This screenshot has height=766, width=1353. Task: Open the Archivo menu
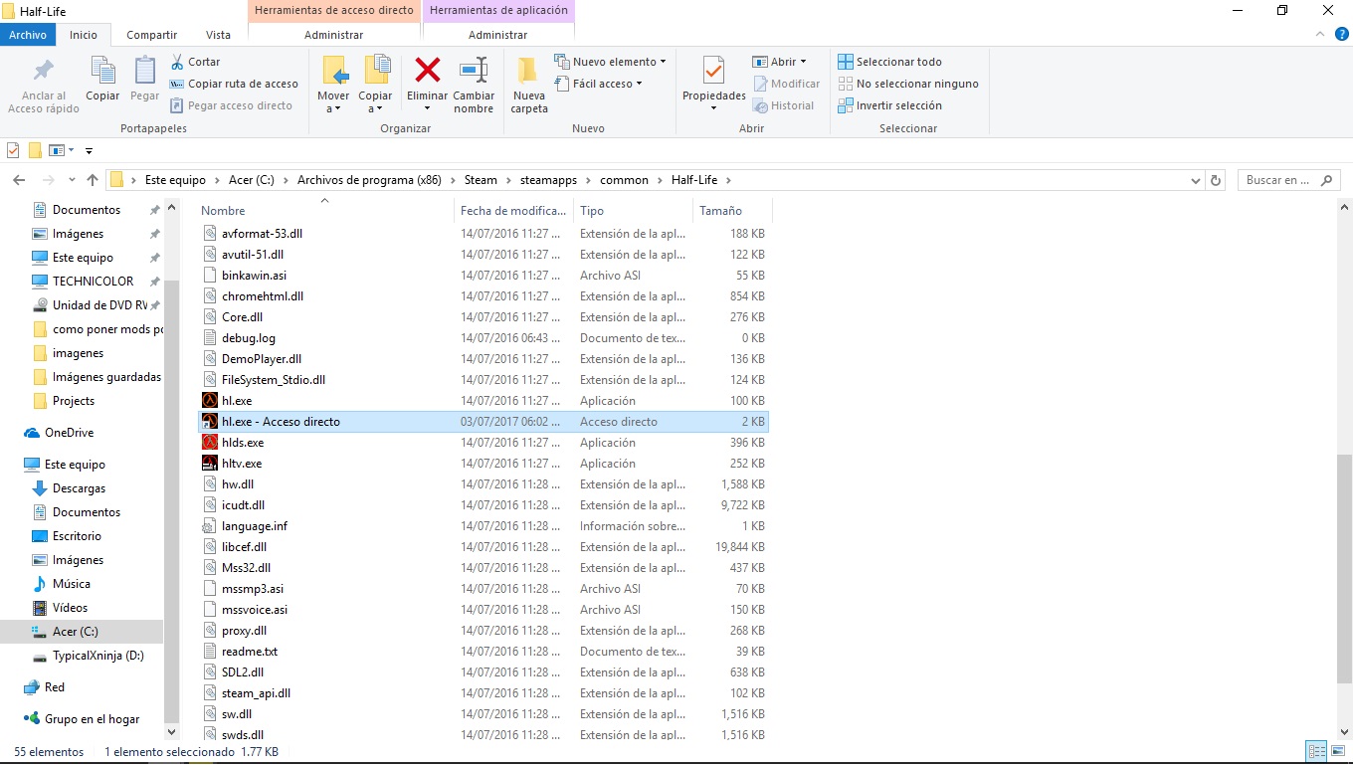pos(28,35)
